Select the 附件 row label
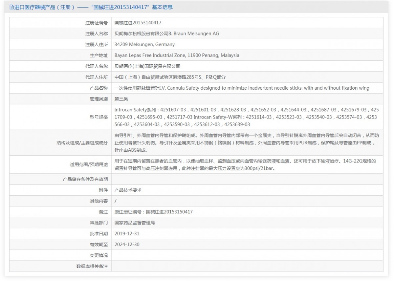This screenshot has height=281, width=394. point(103,190)
